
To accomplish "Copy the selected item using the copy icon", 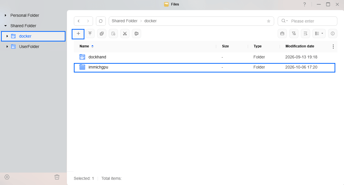I will 101,34.
